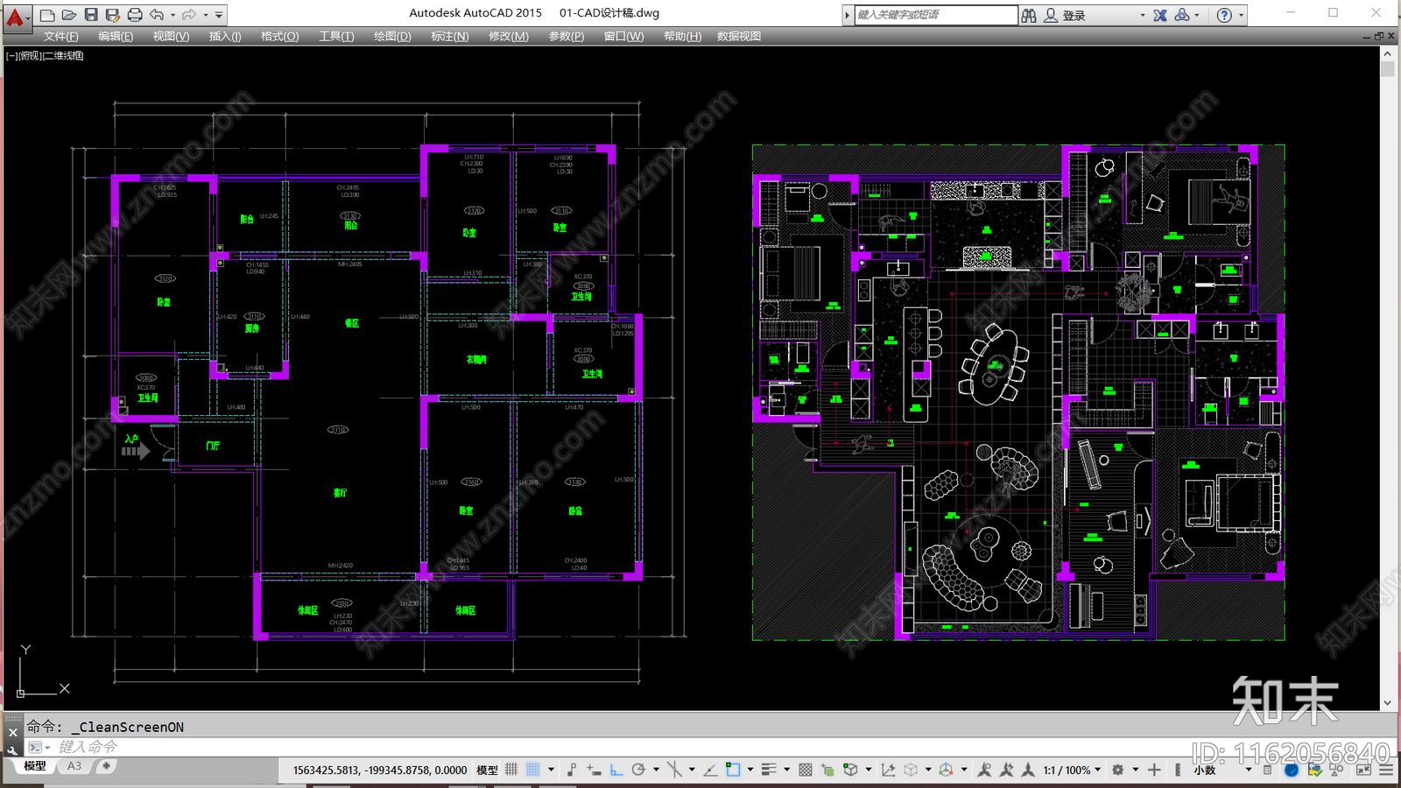This screenshot has width=1401, height=788.
Task: Click the command line customize wrench icon
Action: pos(12,749)
